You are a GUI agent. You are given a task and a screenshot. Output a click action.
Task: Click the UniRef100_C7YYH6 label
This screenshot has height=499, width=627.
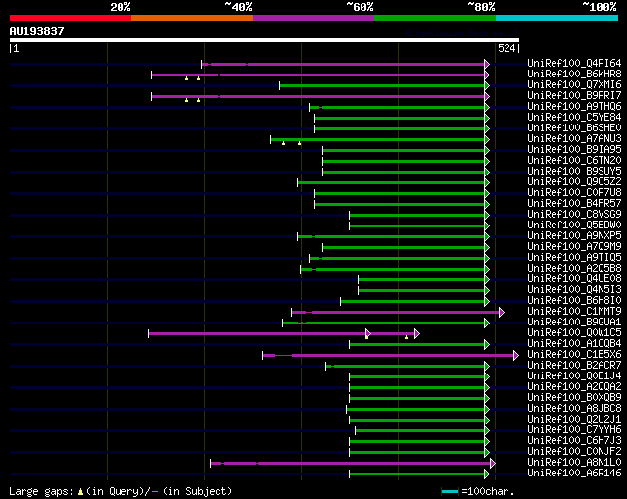point(574,430)
